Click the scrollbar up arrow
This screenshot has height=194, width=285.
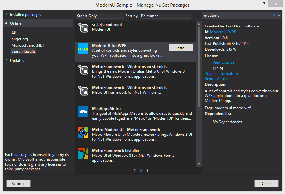tap(199, 24)
